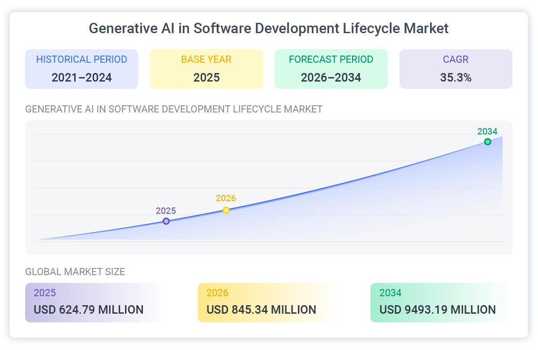
Task: Click the 'CAGR' label
Action: tap(456, 59)
